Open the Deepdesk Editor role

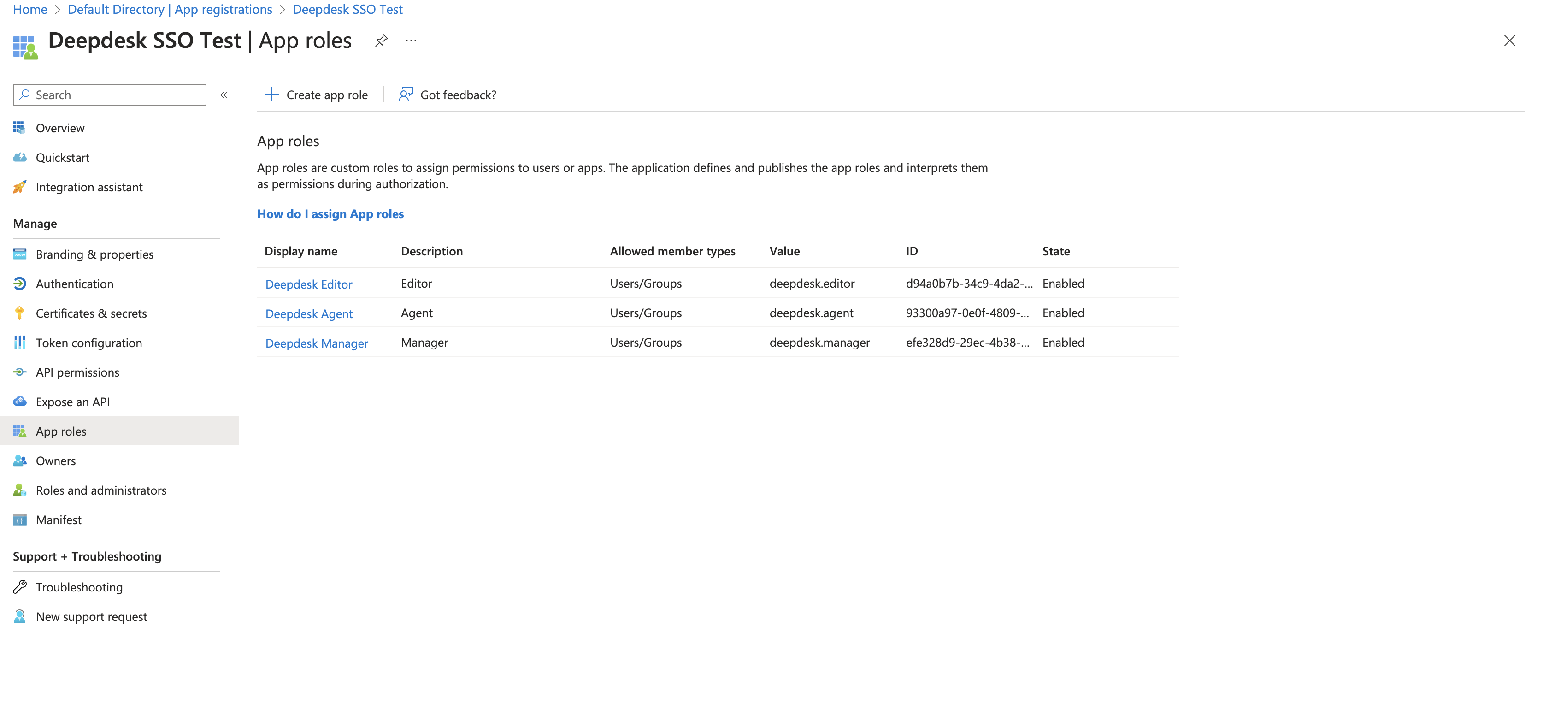(x=308, y=284)
